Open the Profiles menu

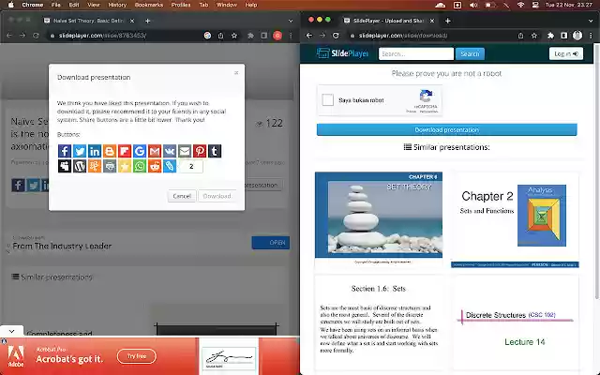tap(181, 5)
